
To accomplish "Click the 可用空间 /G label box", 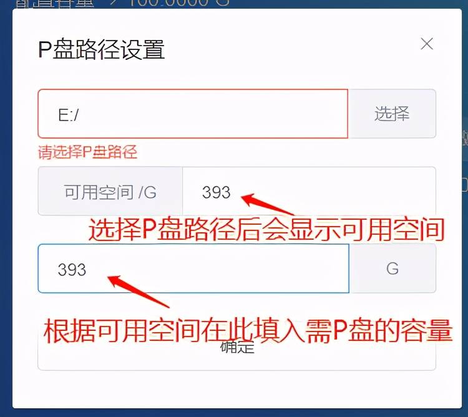I will coord(110,191).
